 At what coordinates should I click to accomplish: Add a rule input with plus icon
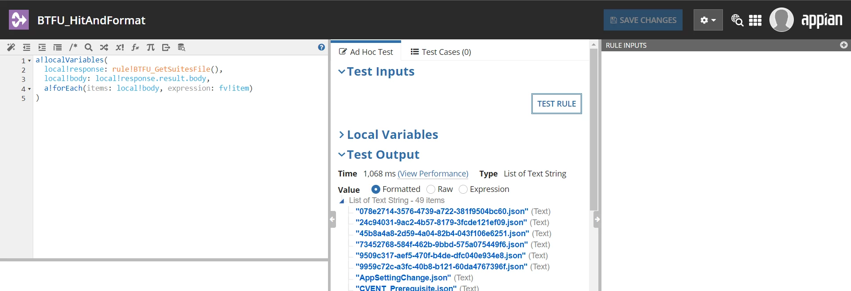coord(844,45)
